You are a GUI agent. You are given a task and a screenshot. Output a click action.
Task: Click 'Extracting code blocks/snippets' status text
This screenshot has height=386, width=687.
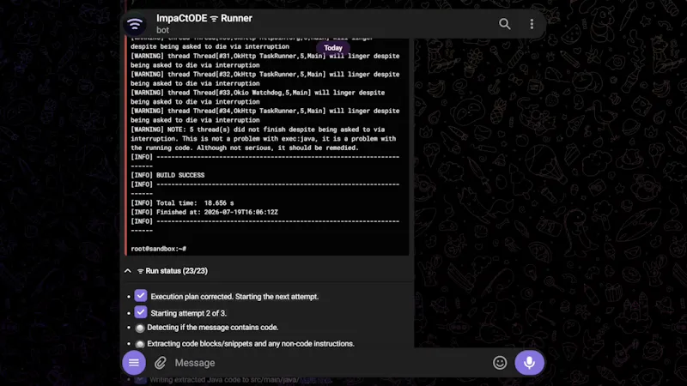pyautogui.click(x=251, y=344)
